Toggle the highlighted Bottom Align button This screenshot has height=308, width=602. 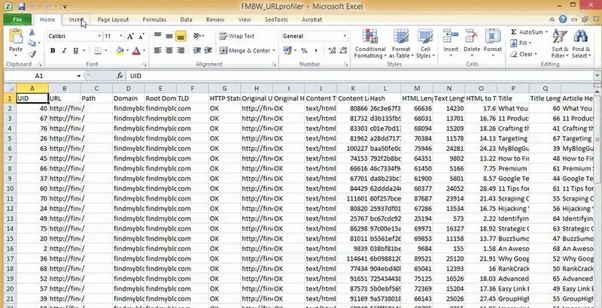click(181, 36)
